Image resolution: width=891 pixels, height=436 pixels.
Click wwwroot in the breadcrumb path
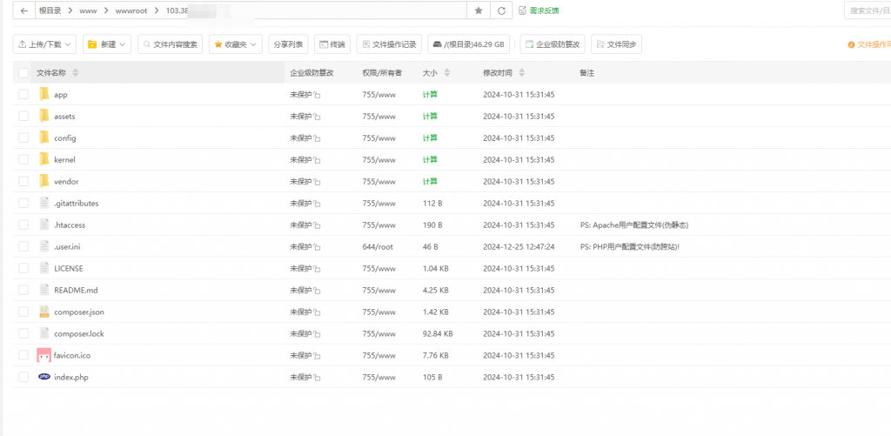pyautogui.click(x=131, y=10)
